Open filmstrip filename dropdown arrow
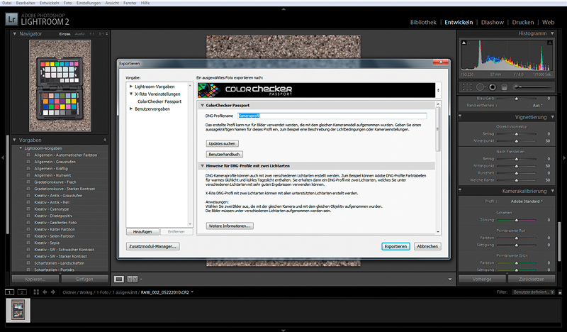Viewport: 567px width, 332px height. (x=192, y=292)
